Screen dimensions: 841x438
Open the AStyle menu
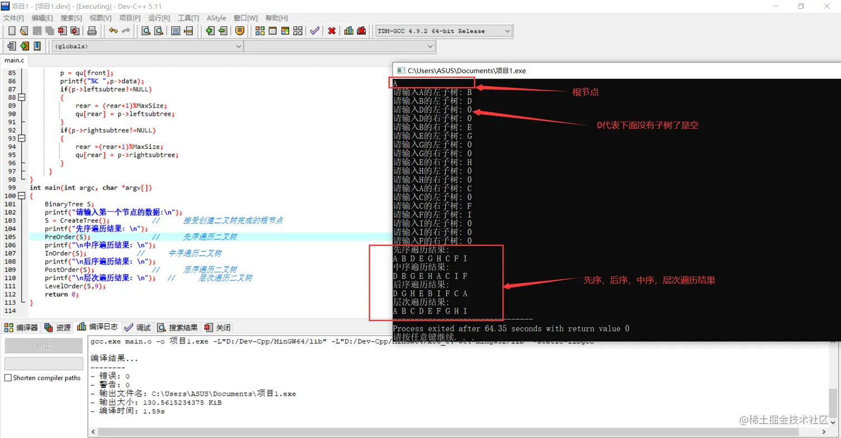point(216,18)
